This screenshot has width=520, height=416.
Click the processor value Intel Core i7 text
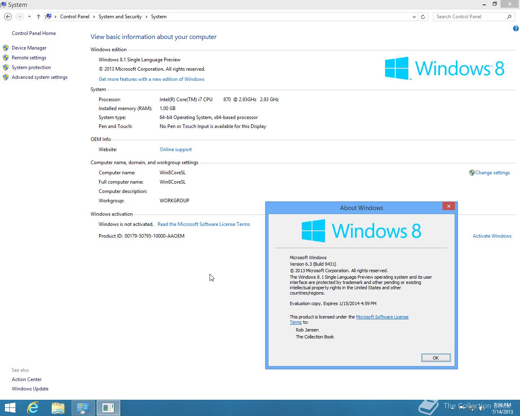[x=219, y=100]
